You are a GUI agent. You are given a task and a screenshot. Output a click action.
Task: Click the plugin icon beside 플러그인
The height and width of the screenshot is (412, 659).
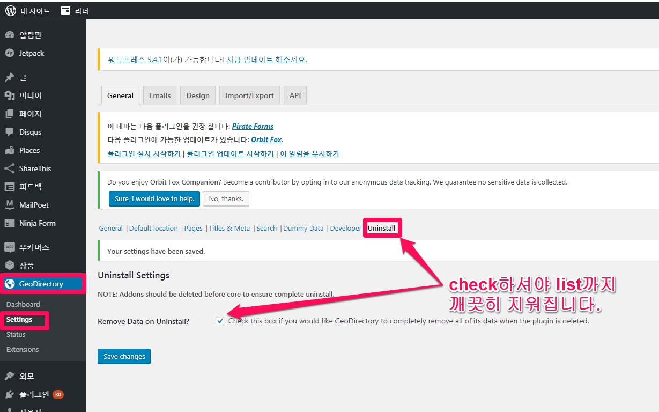point(10,394)
